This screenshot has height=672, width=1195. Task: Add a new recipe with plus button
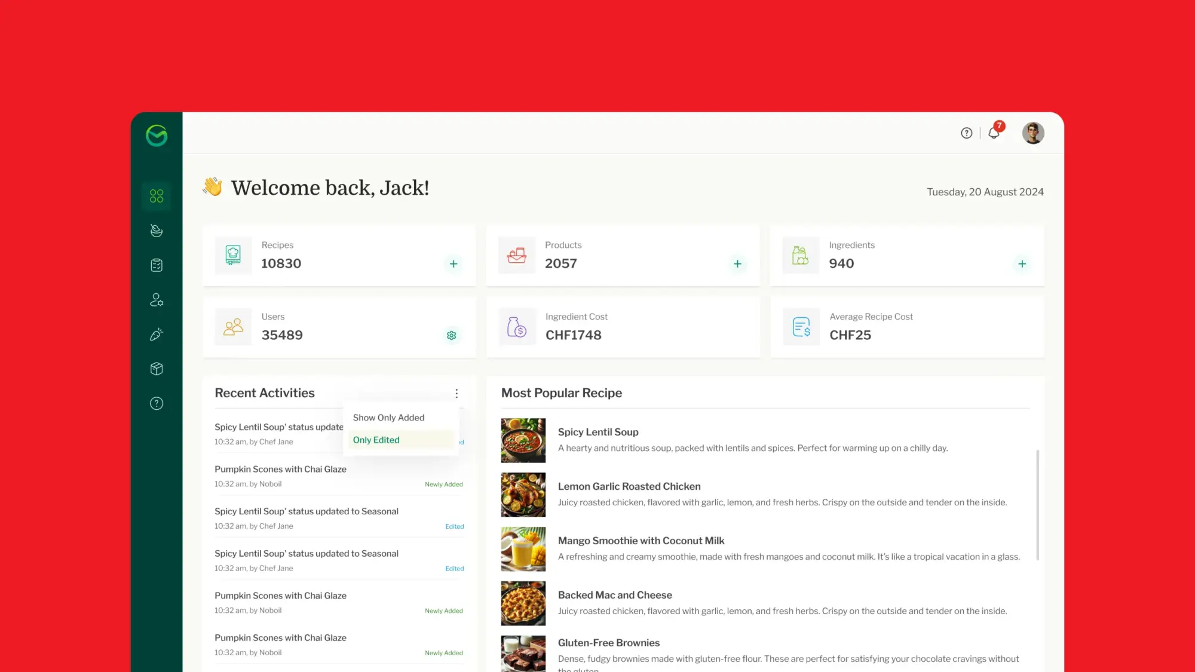coord(454,264)
